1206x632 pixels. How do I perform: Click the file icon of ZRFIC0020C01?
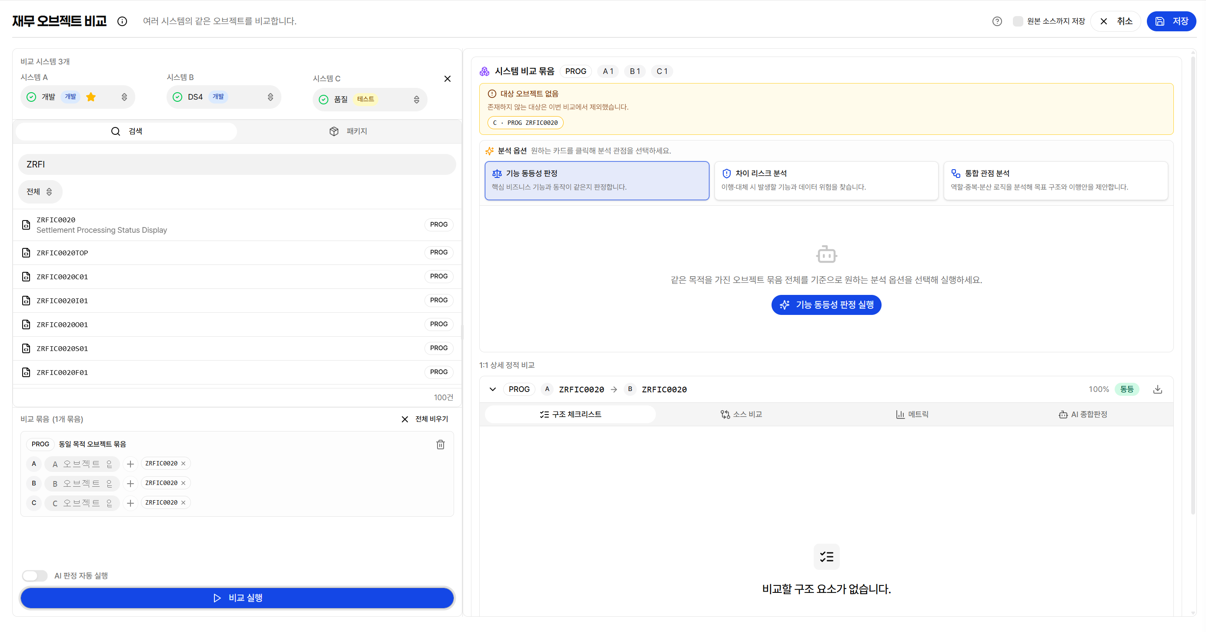click(26, 277)
